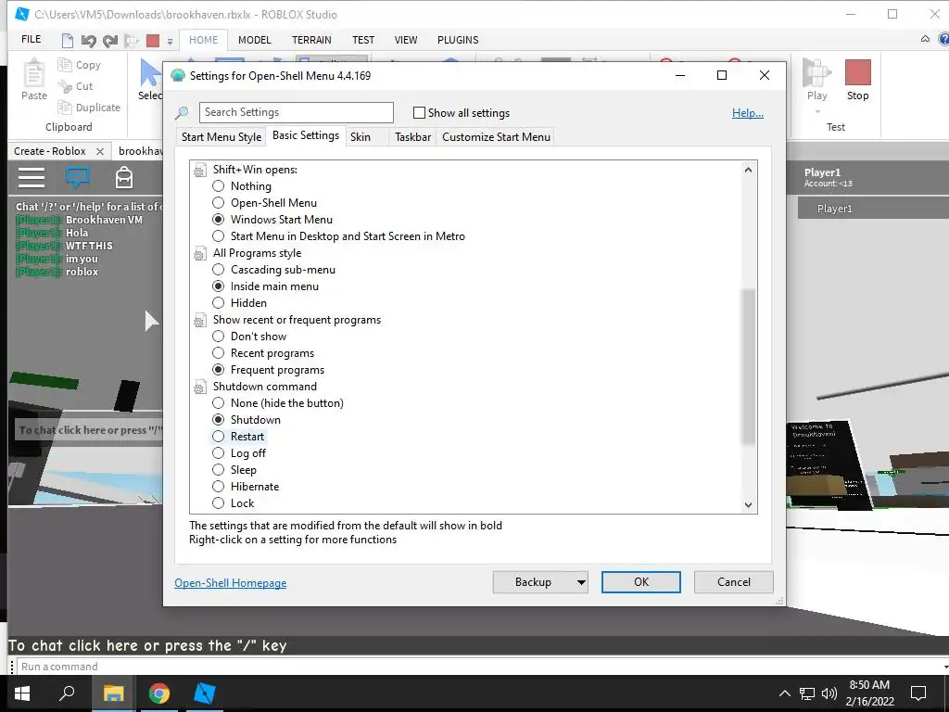Close the Create - Roblox tab
This screenshot has width=949, height=712.
click(100, 151)
